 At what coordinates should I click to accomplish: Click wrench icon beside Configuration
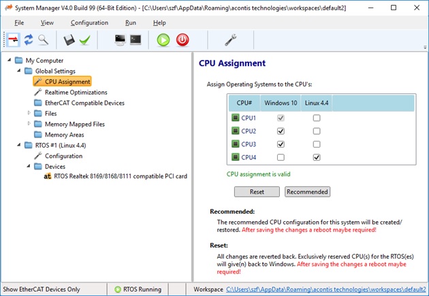click(x=38, y=156)
